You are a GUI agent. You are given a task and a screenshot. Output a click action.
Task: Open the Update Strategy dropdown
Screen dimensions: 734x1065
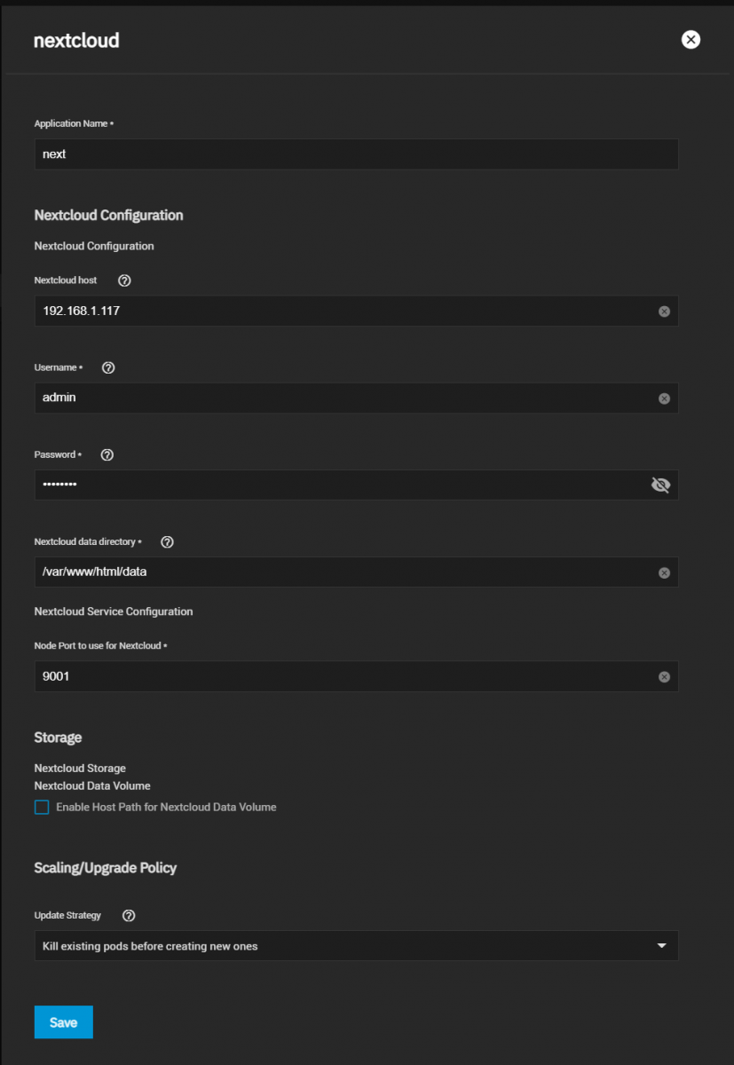[357, 946]
